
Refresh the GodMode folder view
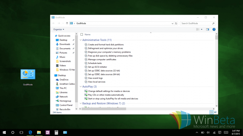pos(176,23)
